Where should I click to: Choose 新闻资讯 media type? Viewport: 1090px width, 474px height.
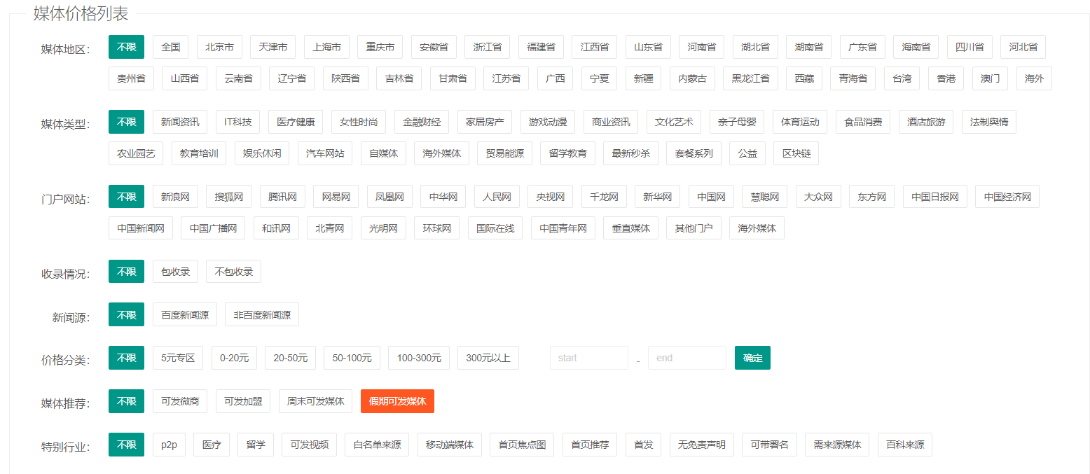coord(180,122)
